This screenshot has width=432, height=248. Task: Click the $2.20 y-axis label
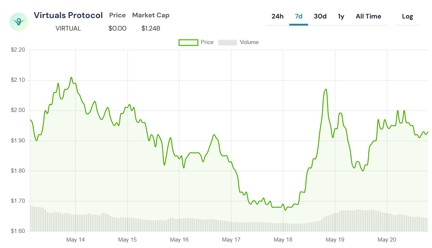click(17, 50)
